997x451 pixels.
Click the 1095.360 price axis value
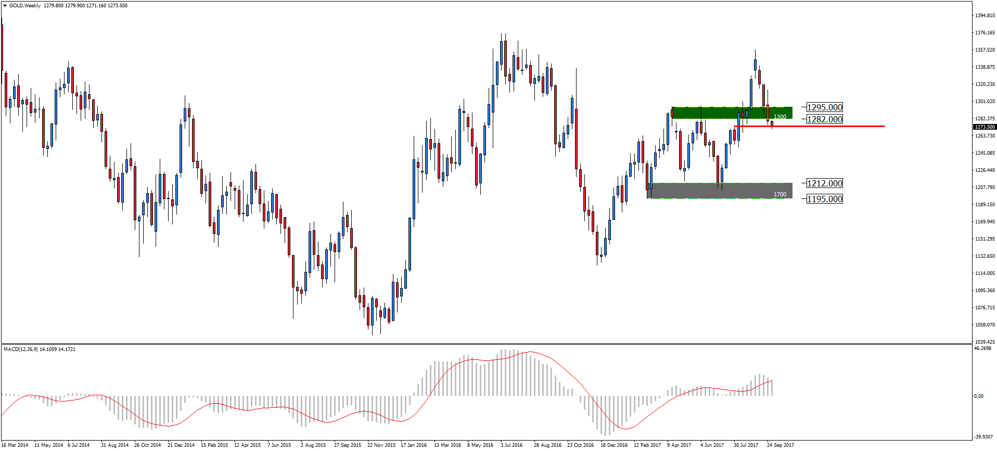[x=985, y=291]
